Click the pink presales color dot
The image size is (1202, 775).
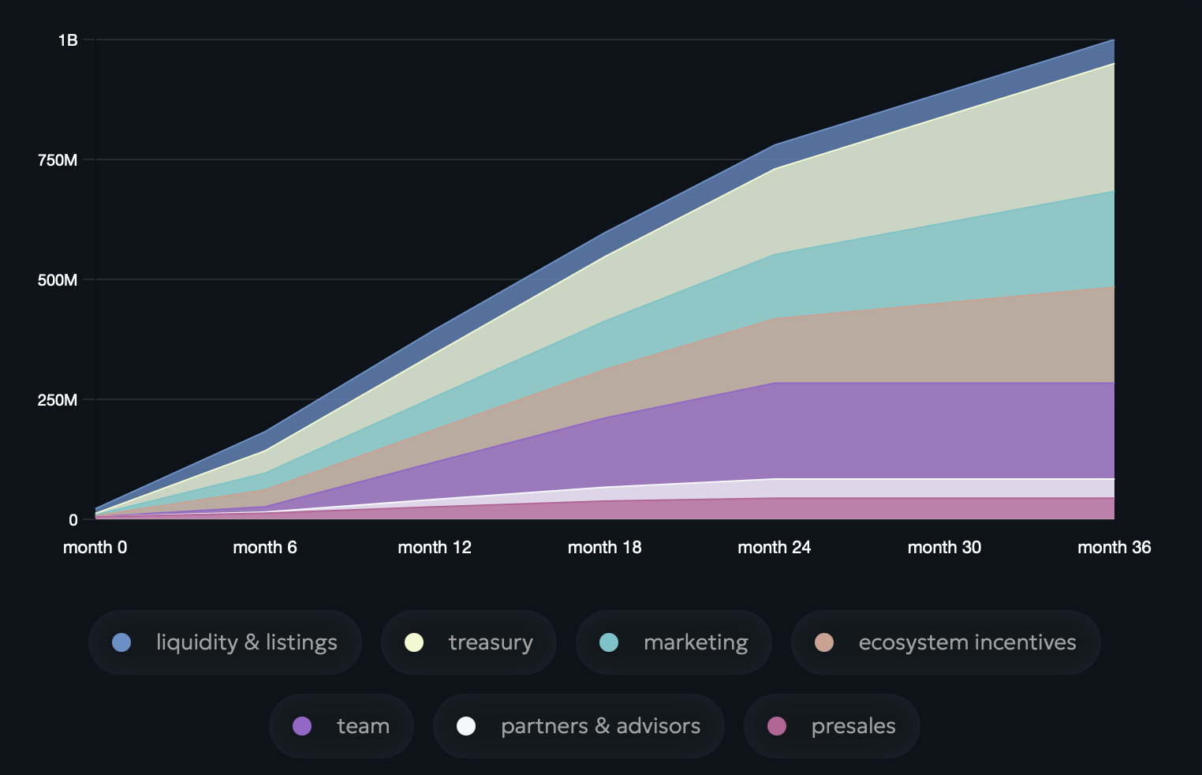tap(777, 726)
